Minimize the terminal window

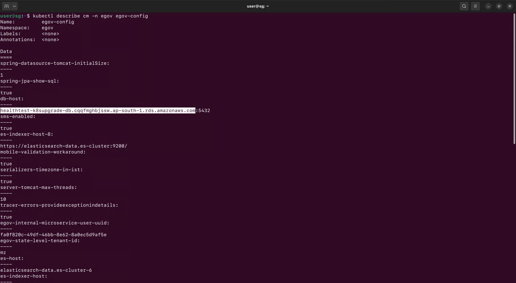point(488,6)
